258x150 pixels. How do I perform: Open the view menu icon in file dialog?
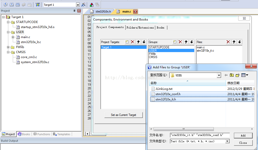[245, 75]
